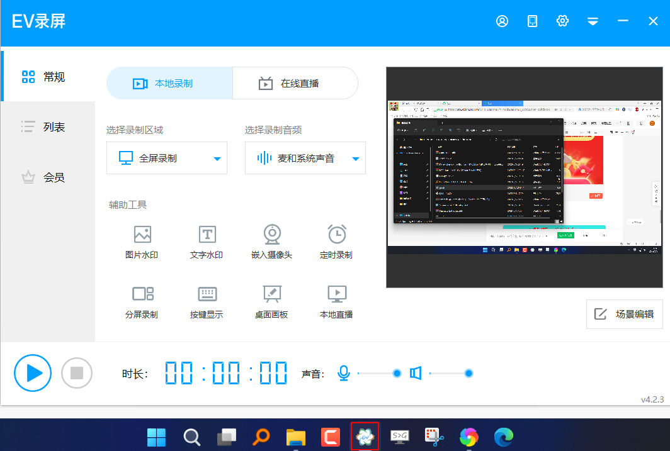Click the 00:00:00 duration timer
This screenshot has height=451, width=670.
226,373
